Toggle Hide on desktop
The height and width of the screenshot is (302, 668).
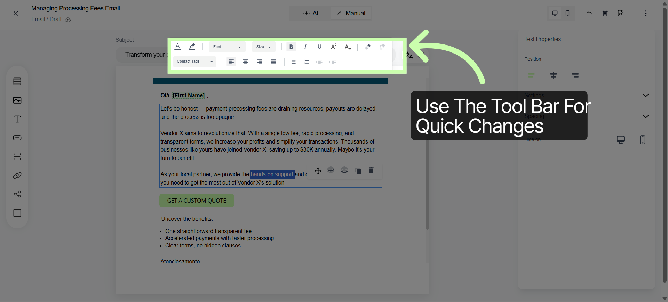[621, 140]
